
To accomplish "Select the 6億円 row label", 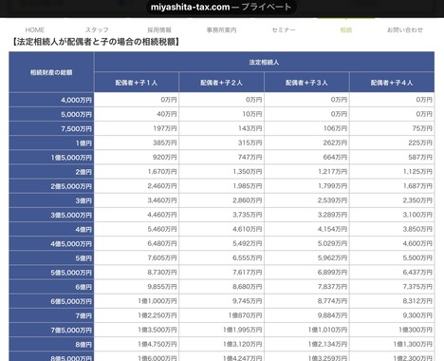I will click(51, 287).
